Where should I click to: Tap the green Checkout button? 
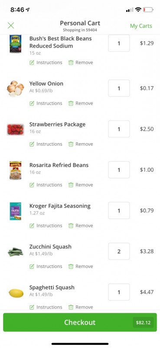coord(80,322)
